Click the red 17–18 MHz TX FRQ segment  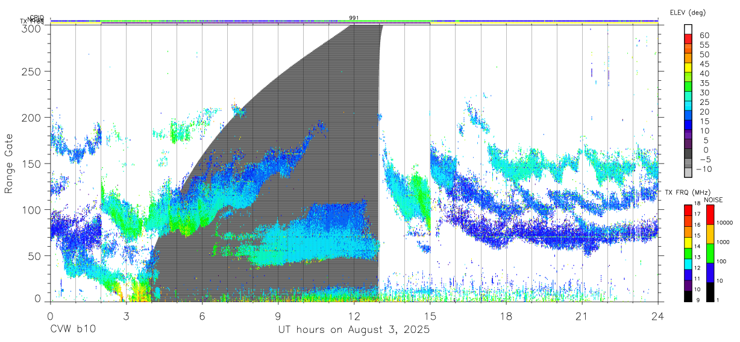coord(688,210)
